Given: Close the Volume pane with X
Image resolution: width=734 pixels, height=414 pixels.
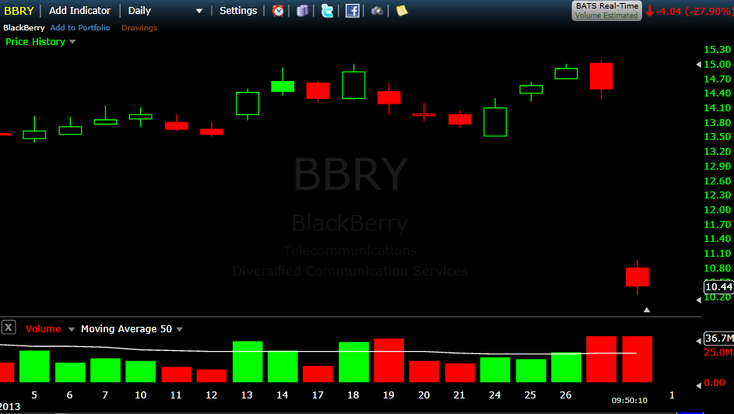Looking at the screenshot, I should pyautogui.click(x=9, y=327).
